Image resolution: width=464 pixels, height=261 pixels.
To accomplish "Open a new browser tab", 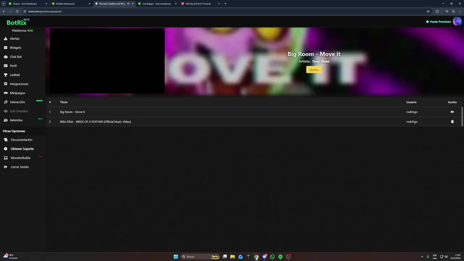I will pos(225,4).
